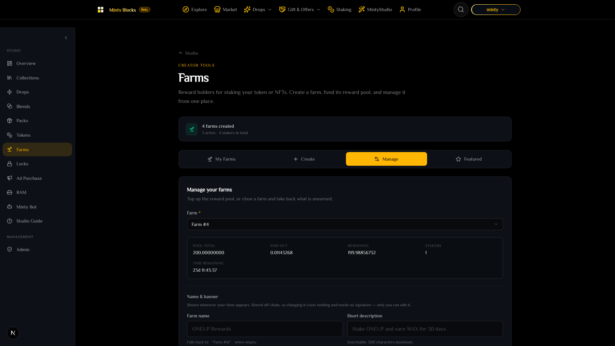The width and height of the screenshot is (615, 346).
Task: Open the minty account dropdown
Action: tap(495, 9)
